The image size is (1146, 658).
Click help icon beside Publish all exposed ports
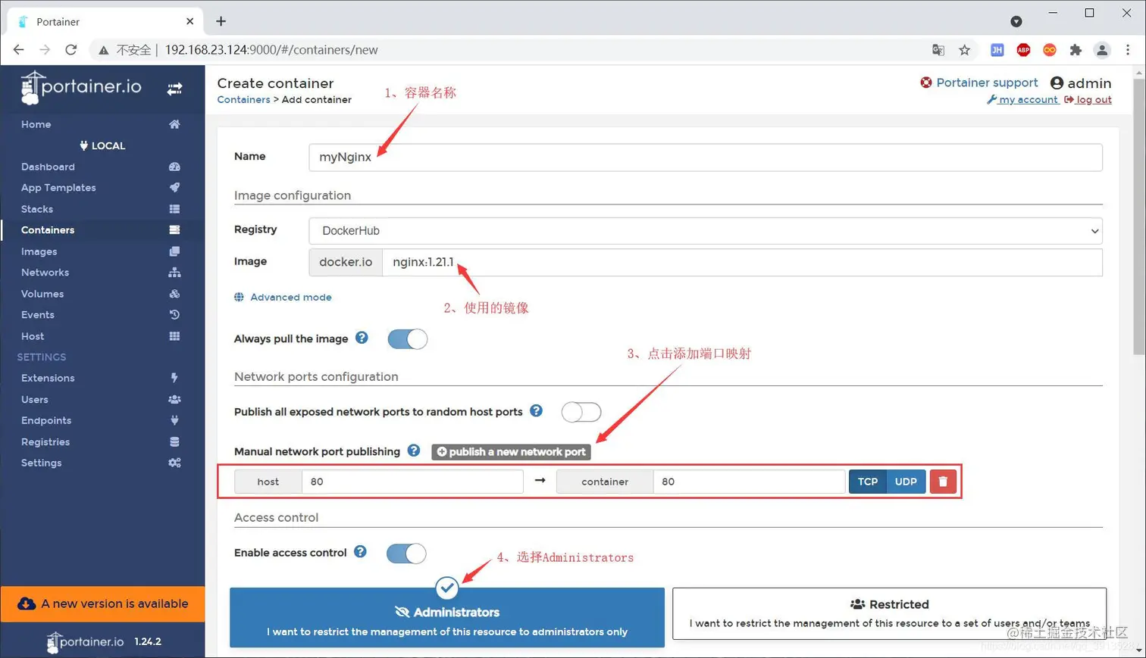(x=536, y=410)
